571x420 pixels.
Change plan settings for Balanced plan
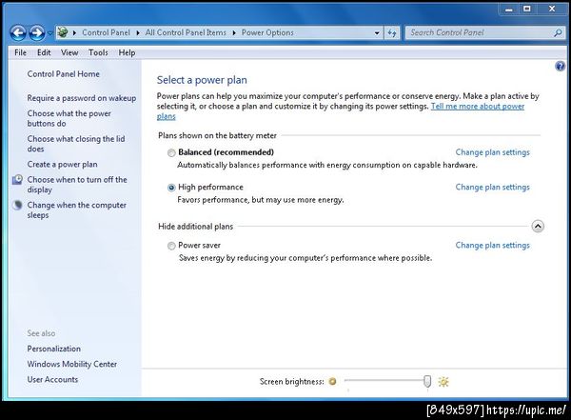(x=492, y=152)
